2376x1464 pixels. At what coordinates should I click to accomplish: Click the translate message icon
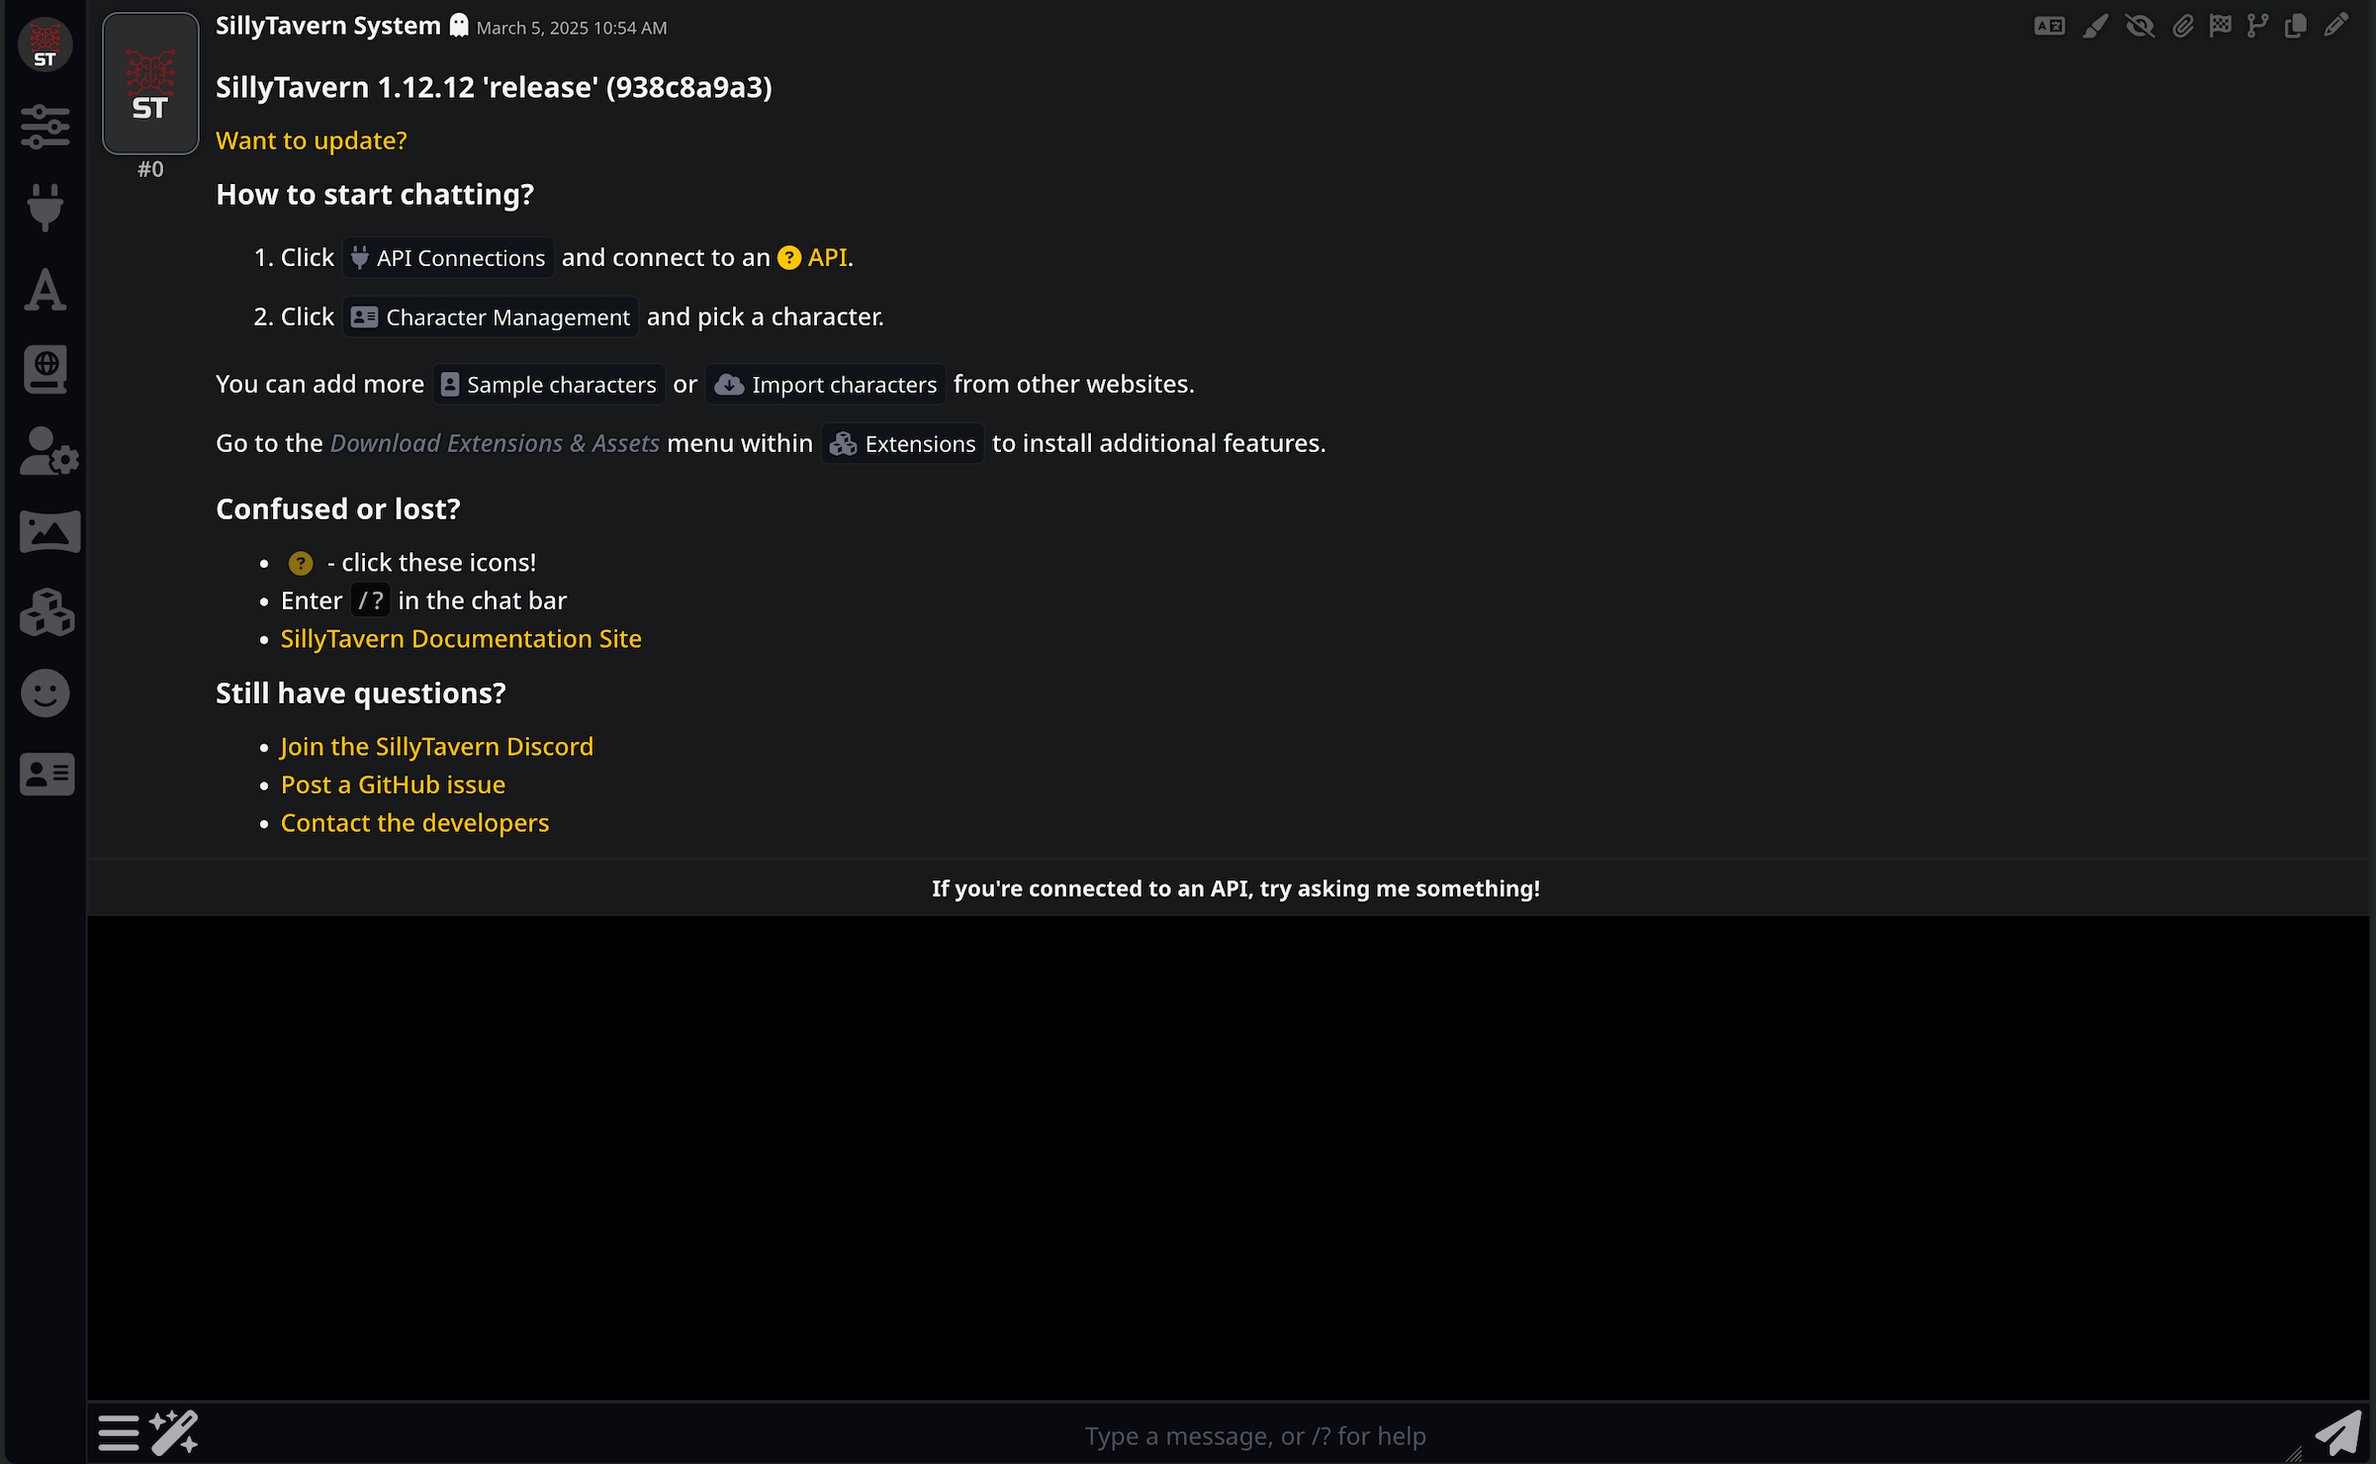(2050, 26)
